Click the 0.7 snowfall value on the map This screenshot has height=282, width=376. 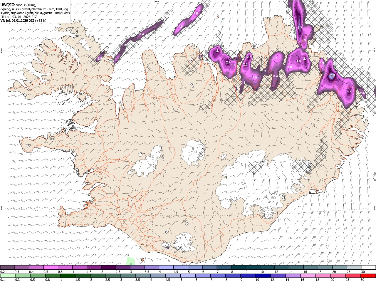[x=275, y=58]
